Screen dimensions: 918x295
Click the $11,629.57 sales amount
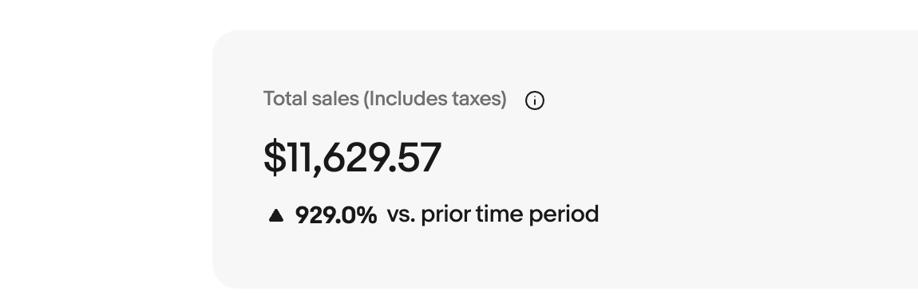point(353,157)
